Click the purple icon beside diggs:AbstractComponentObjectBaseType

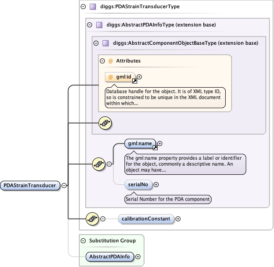pos(105,43)
